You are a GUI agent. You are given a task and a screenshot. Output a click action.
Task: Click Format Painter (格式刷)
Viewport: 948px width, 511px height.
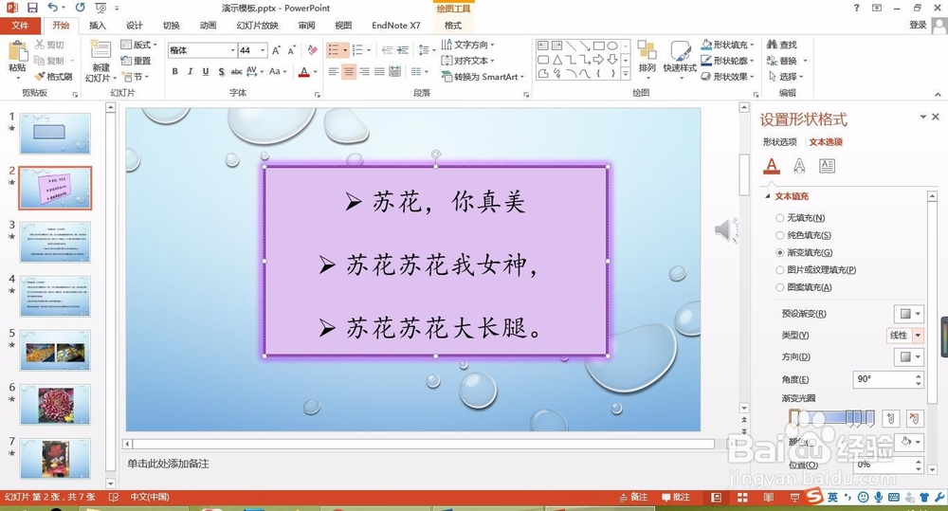(53, 77)
